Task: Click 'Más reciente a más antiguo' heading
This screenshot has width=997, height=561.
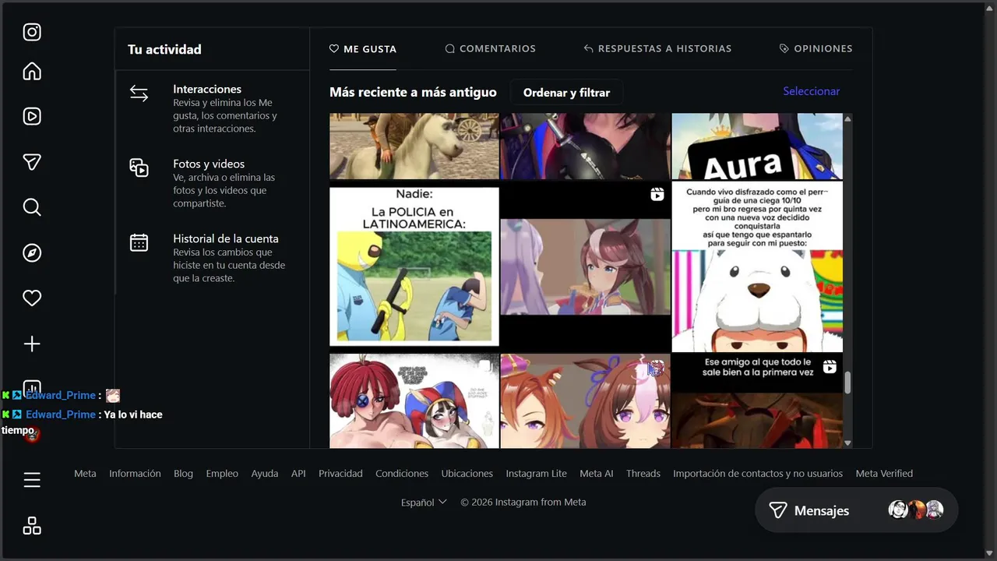Action: click(413, 92)
